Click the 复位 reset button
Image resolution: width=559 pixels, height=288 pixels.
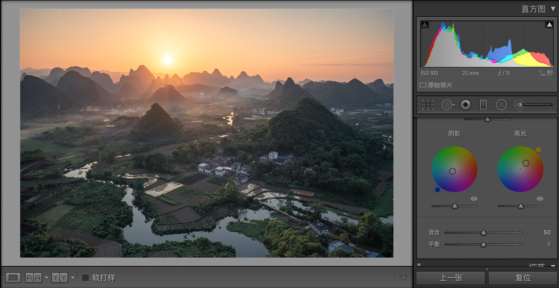click(523, 278)
